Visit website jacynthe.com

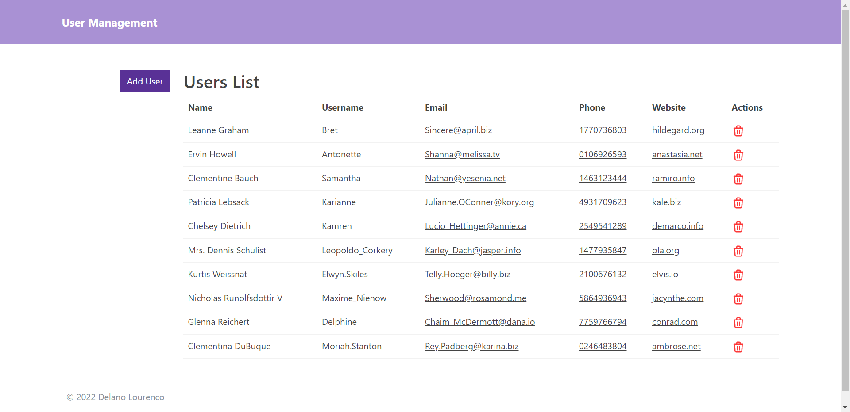[677, 298]
